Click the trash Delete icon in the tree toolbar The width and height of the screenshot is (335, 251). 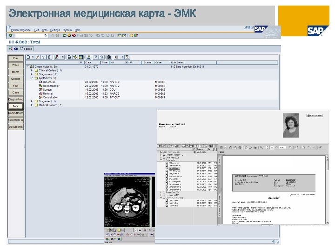[49, 57]
